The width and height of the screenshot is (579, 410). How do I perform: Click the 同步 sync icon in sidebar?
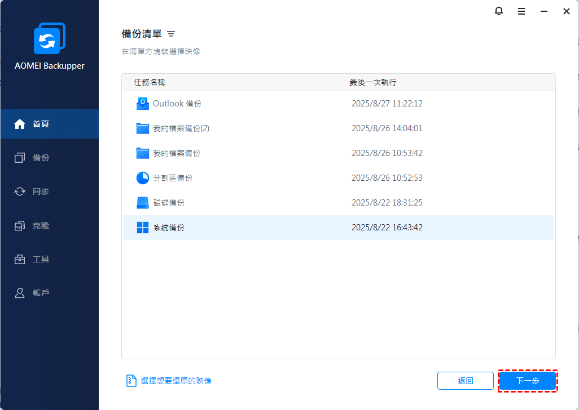coord(20,191)
